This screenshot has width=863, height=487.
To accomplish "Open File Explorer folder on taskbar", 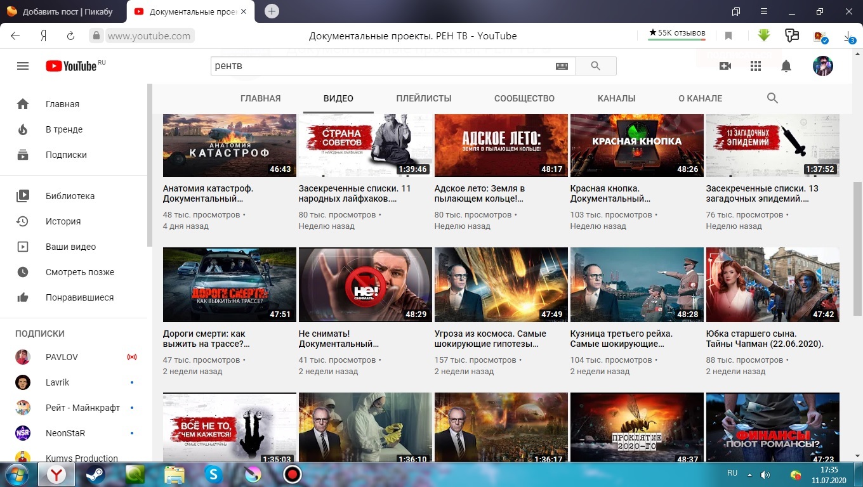I will [x=175, y=474].
